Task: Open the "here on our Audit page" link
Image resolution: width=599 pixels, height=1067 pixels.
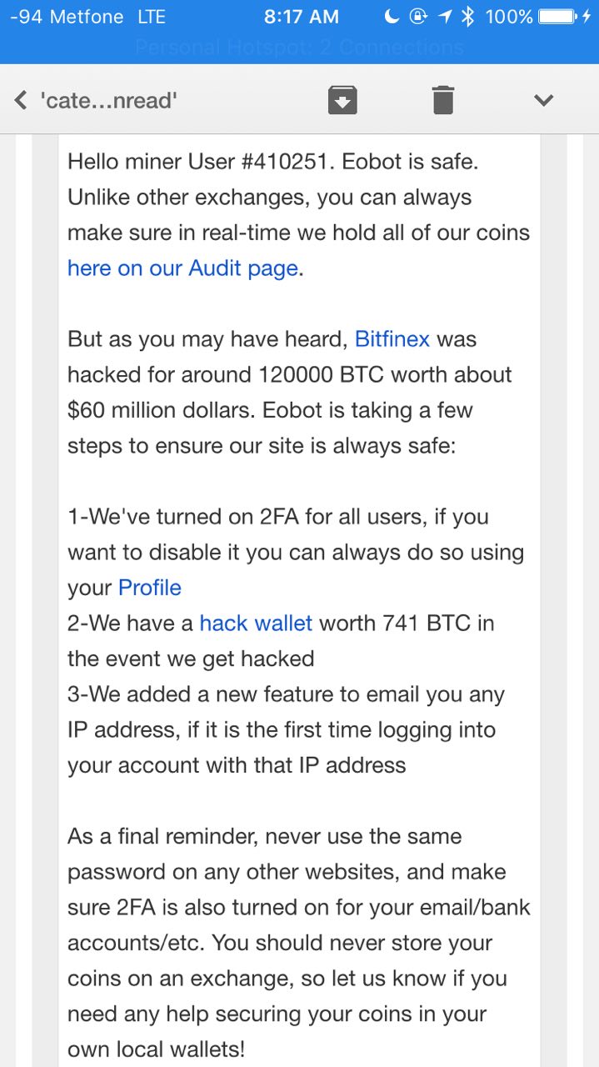Action: (182, 268)
